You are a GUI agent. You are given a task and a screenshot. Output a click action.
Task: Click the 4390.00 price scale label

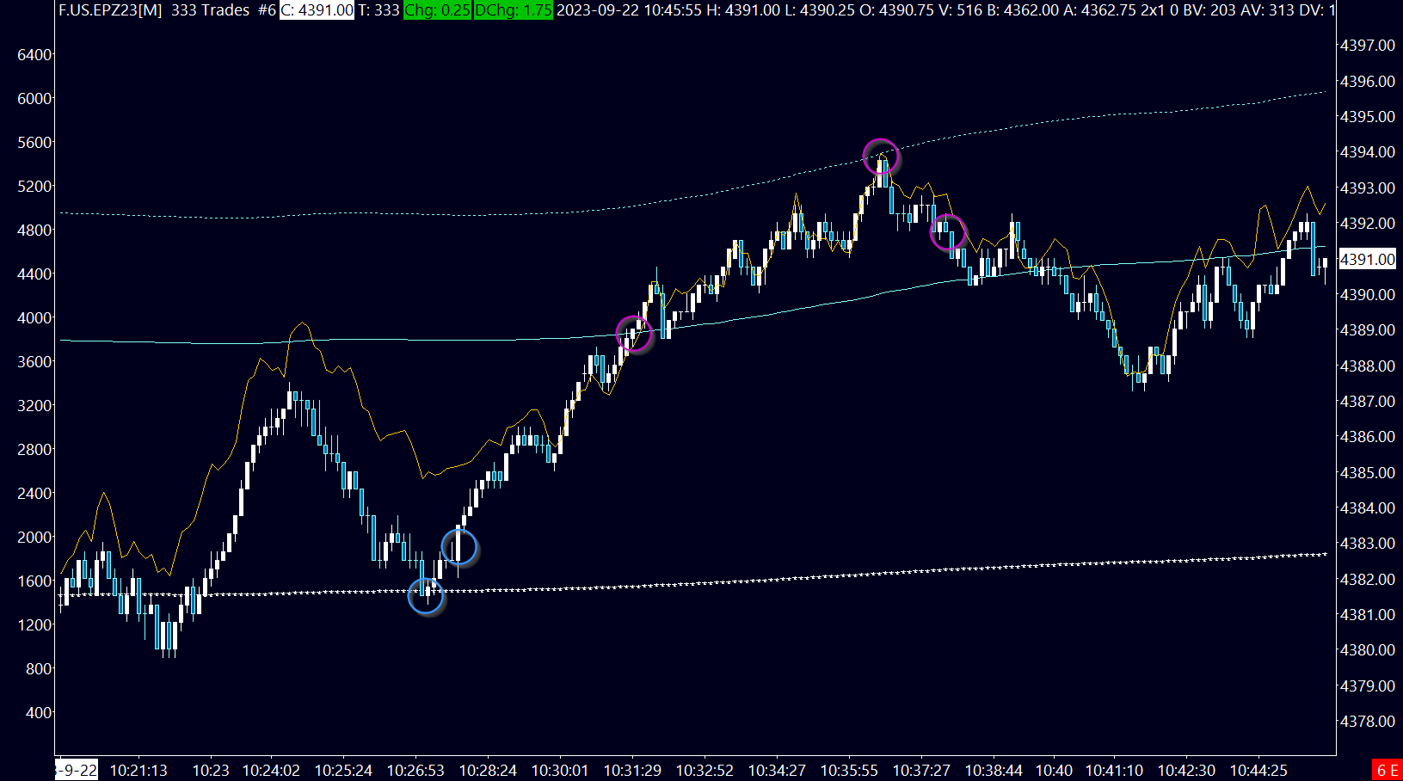click(x=1368, y=294)
